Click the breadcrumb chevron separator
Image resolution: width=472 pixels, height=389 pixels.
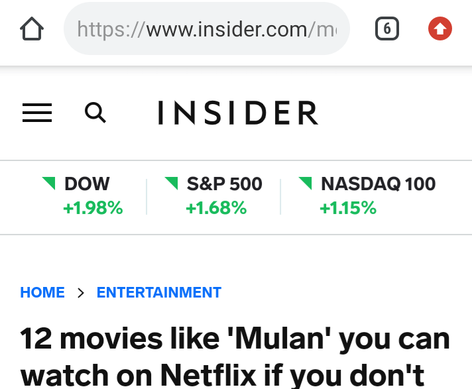[81, 293]
